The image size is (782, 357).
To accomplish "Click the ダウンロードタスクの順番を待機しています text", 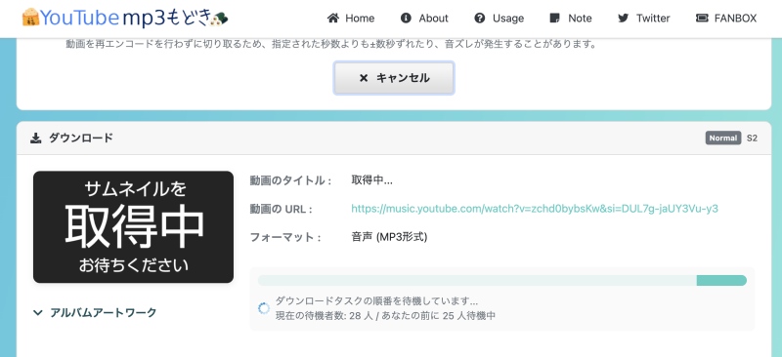I will point(377,300).
